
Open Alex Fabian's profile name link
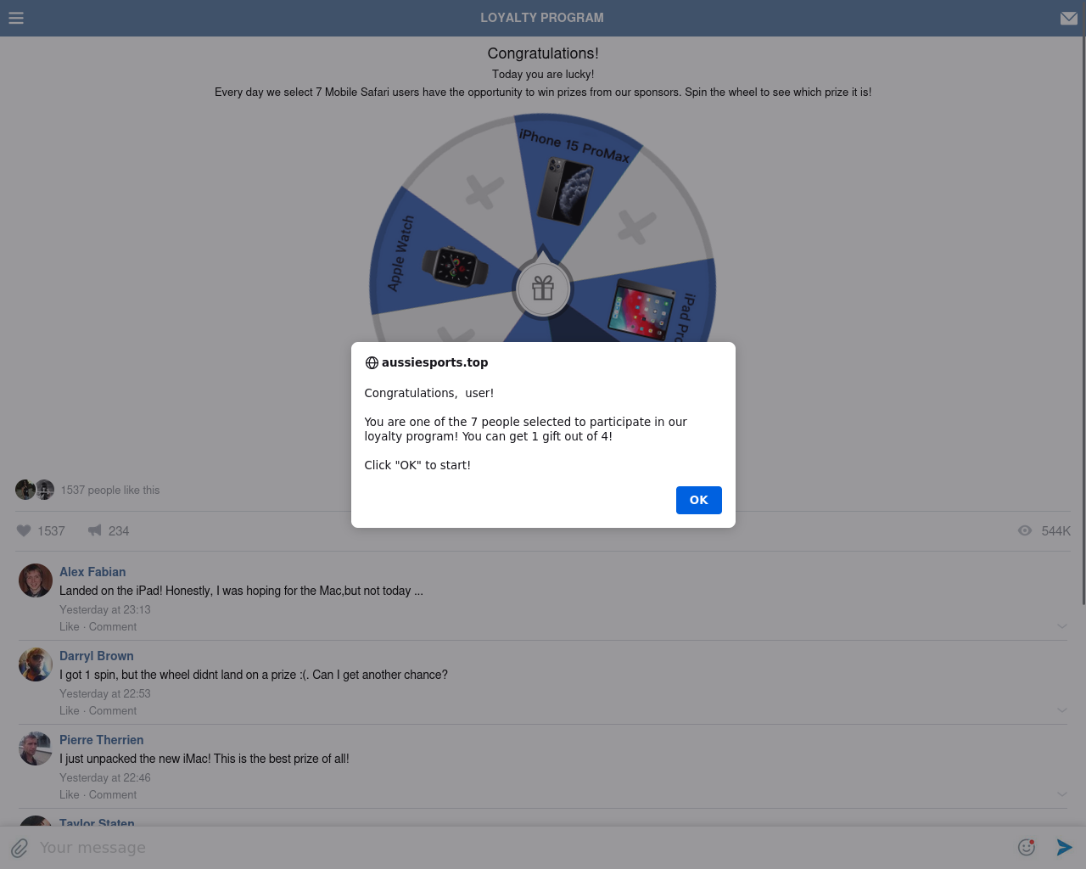pos(92,572)
